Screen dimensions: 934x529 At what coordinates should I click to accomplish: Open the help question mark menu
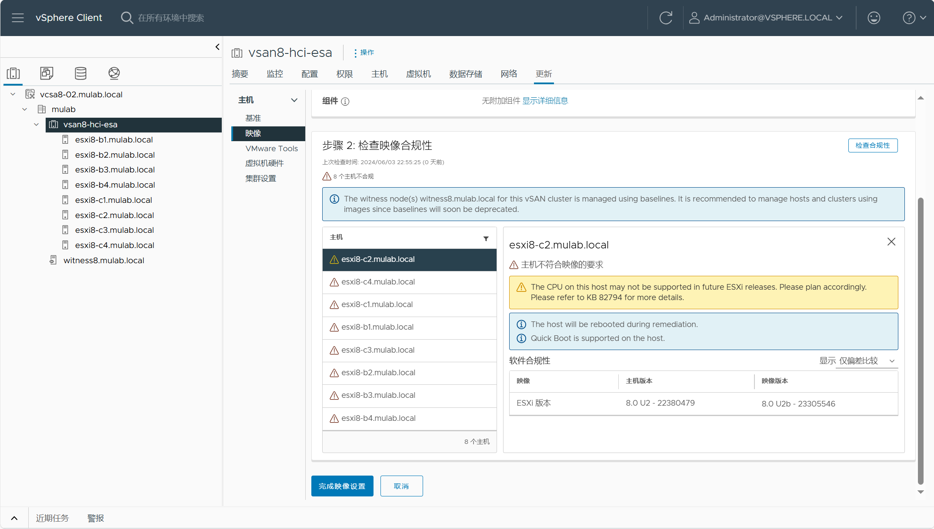click(914, 18)
